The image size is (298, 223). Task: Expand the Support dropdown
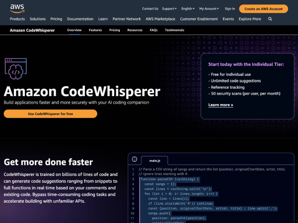pos(170,8)
